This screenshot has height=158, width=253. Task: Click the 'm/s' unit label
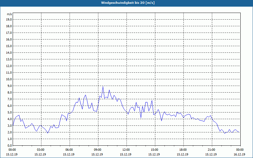point(9,14)
